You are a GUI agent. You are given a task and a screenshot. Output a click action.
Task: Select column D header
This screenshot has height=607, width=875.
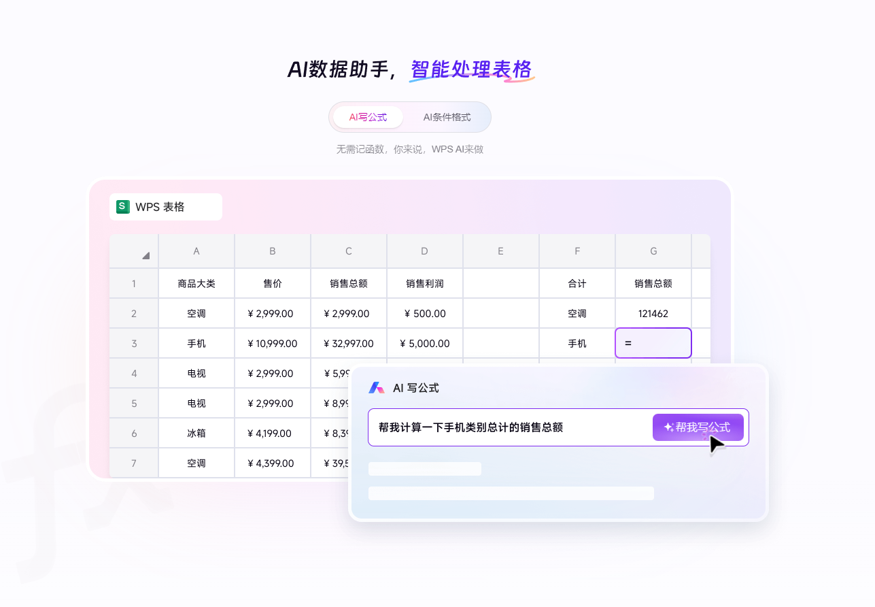[425, 251]
